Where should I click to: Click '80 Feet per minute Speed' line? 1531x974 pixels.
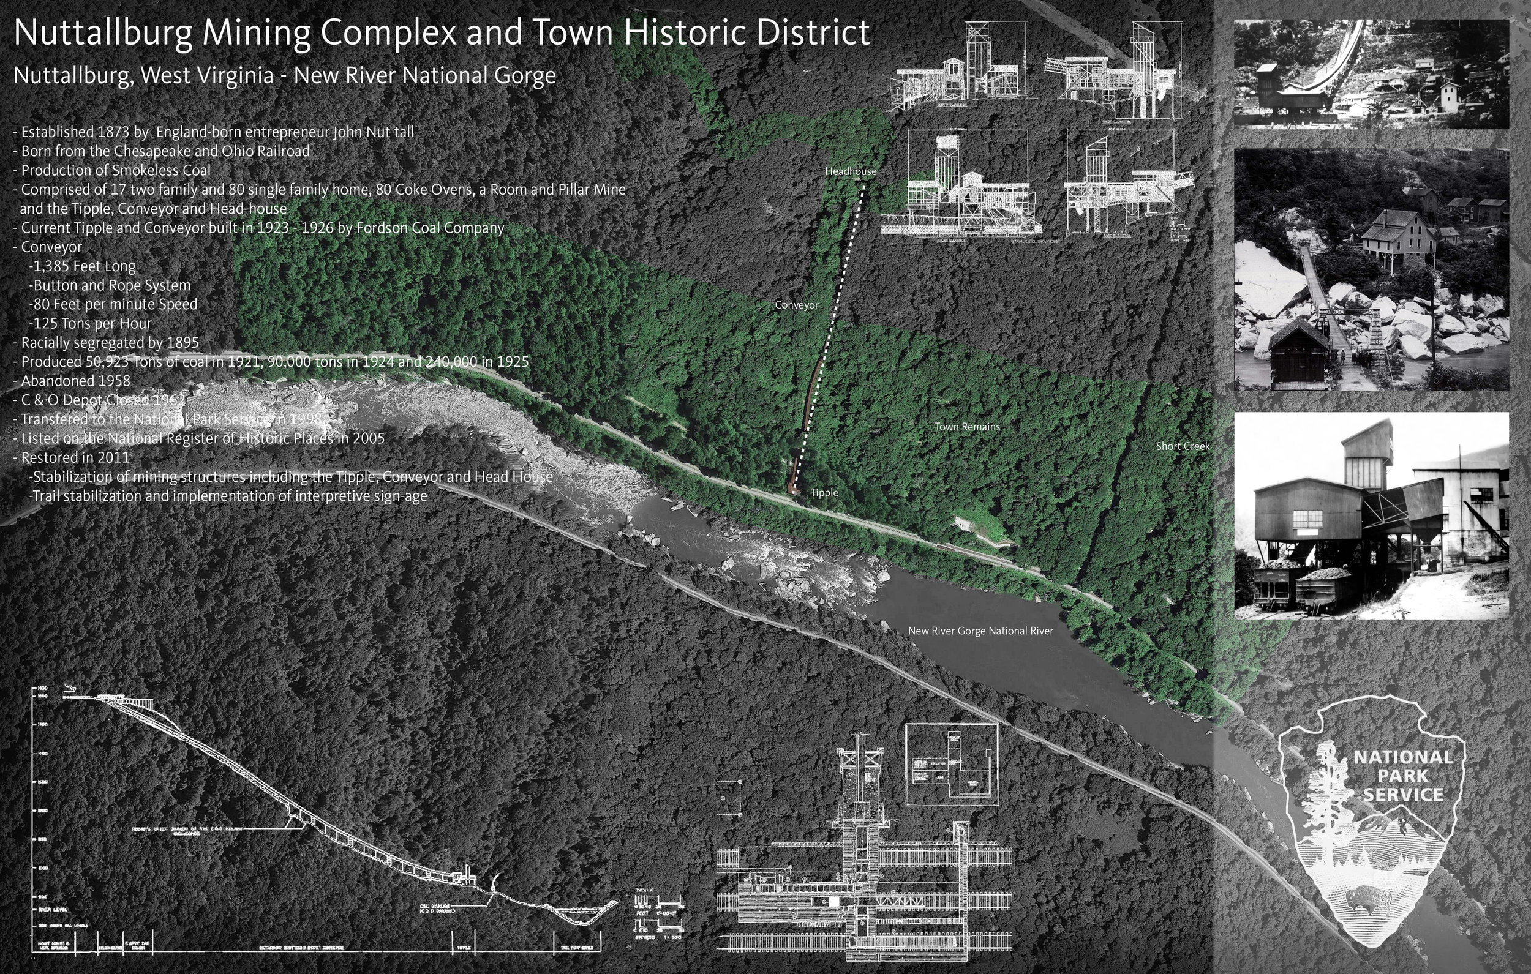pyautogui.click(x=113, y=304)
